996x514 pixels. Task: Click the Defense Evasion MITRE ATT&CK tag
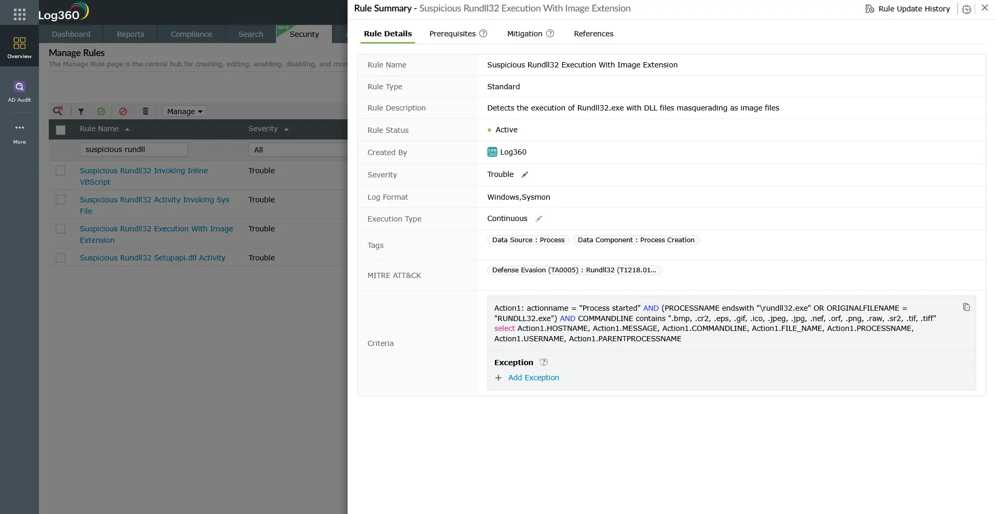[574, 270]
